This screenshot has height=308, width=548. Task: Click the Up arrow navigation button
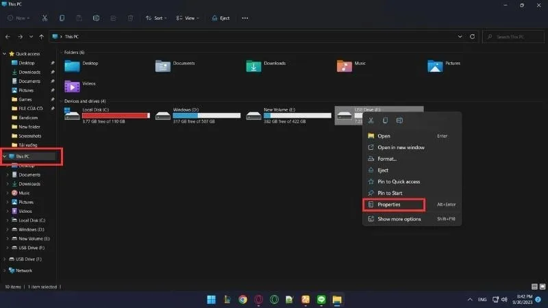42,37
